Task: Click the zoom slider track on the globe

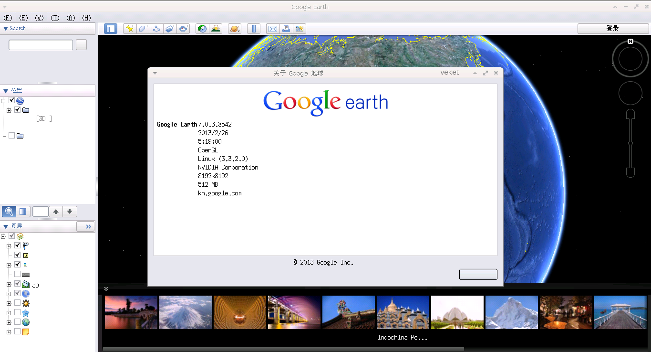Action: point(630,143)
